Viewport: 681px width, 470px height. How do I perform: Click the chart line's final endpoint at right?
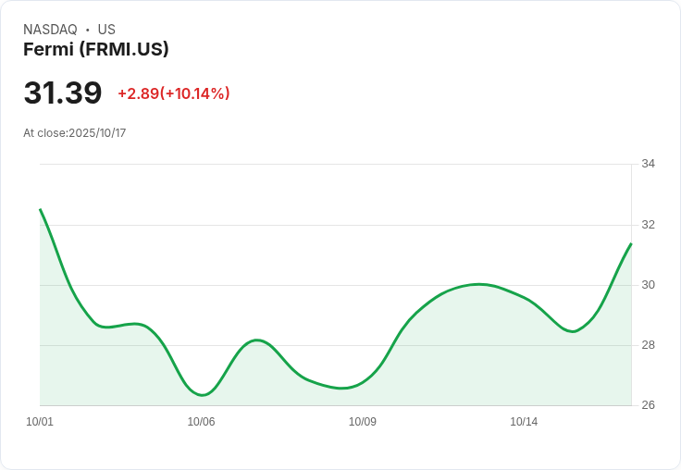pyautogui.click(x=631, y=243)
